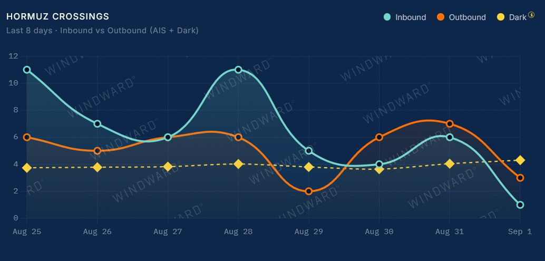Click the Dark diamond marker on Sep 1
The image size is (545, 261).
520,160
